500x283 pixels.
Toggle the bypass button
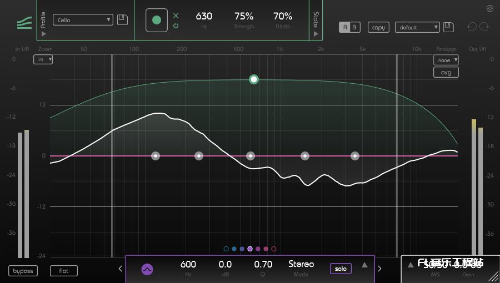(x=24, y=271)
